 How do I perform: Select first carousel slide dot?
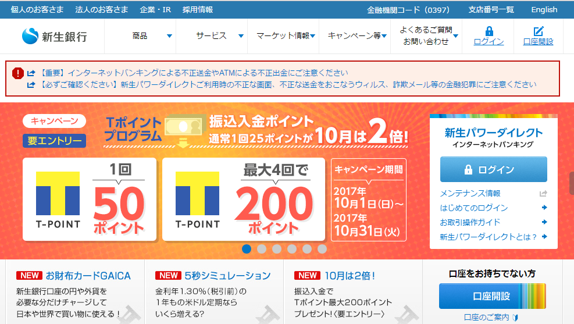247,249
